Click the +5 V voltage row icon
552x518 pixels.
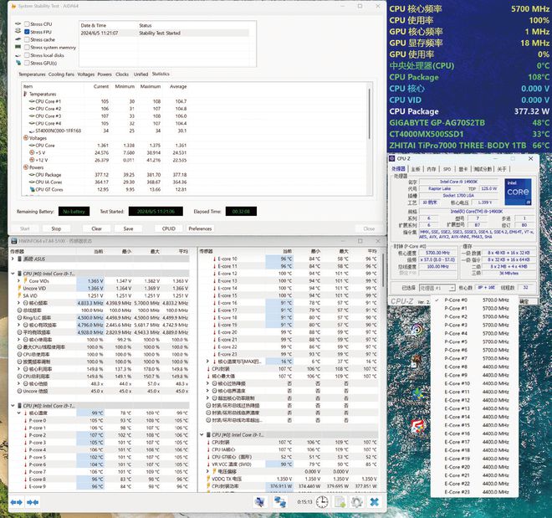tap(32, 152)
